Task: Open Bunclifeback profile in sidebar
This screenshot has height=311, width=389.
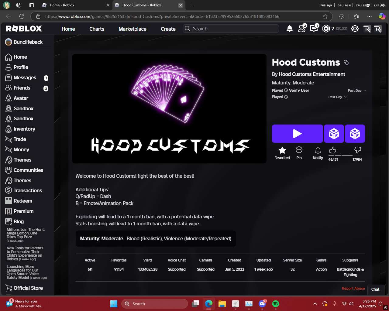Action: pyautogui.click(x=24, y=42)
